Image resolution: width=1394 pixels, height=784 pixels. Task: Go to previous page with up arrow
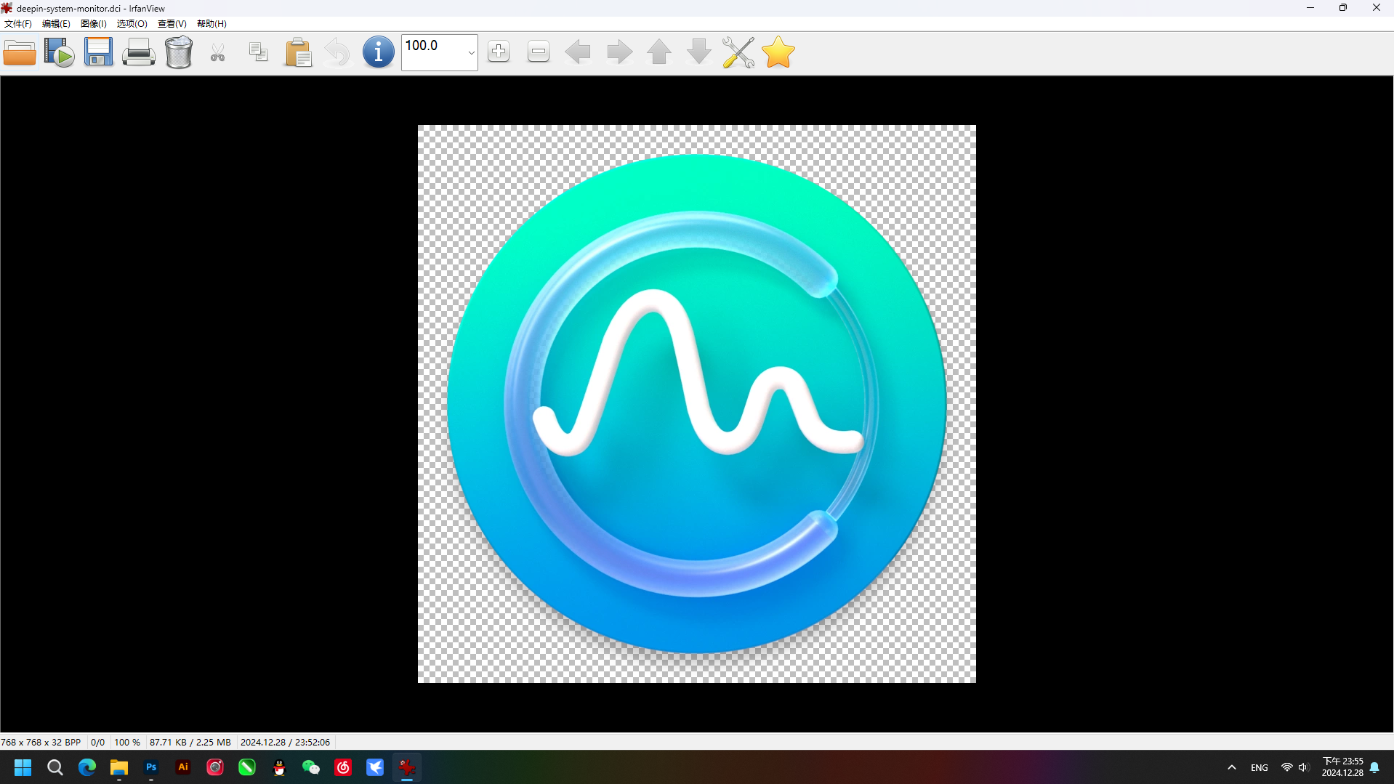[x=659, y=52]
